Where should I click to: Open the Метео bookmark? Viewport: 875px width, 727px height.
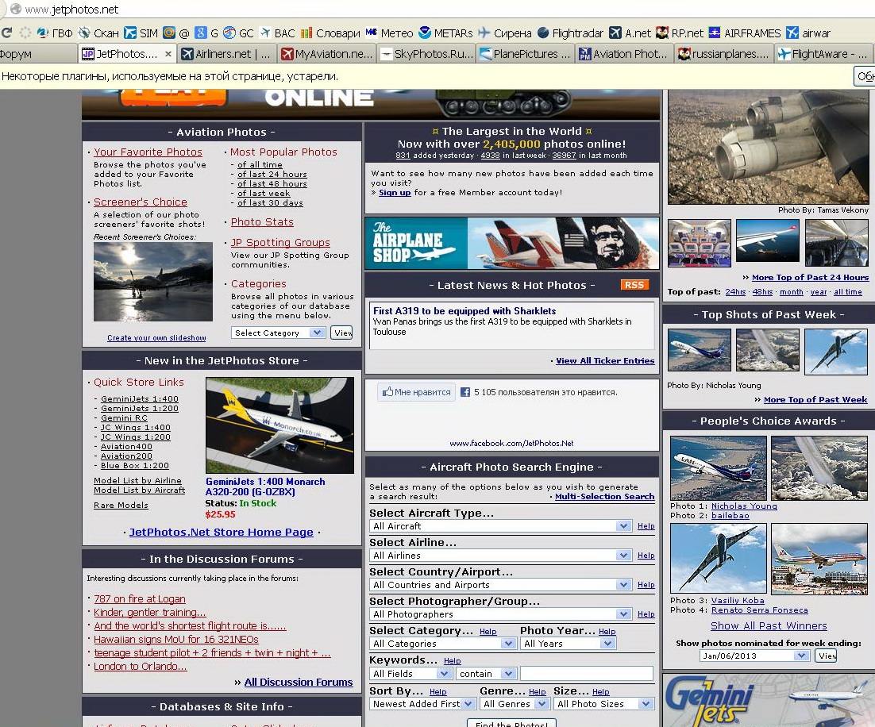390,33
